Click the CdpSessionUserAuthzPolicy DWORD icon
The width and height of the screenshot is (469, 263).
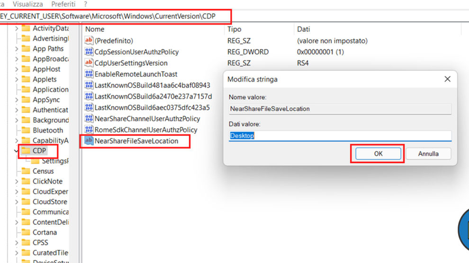pyautogui.click(x=89, y=52)
